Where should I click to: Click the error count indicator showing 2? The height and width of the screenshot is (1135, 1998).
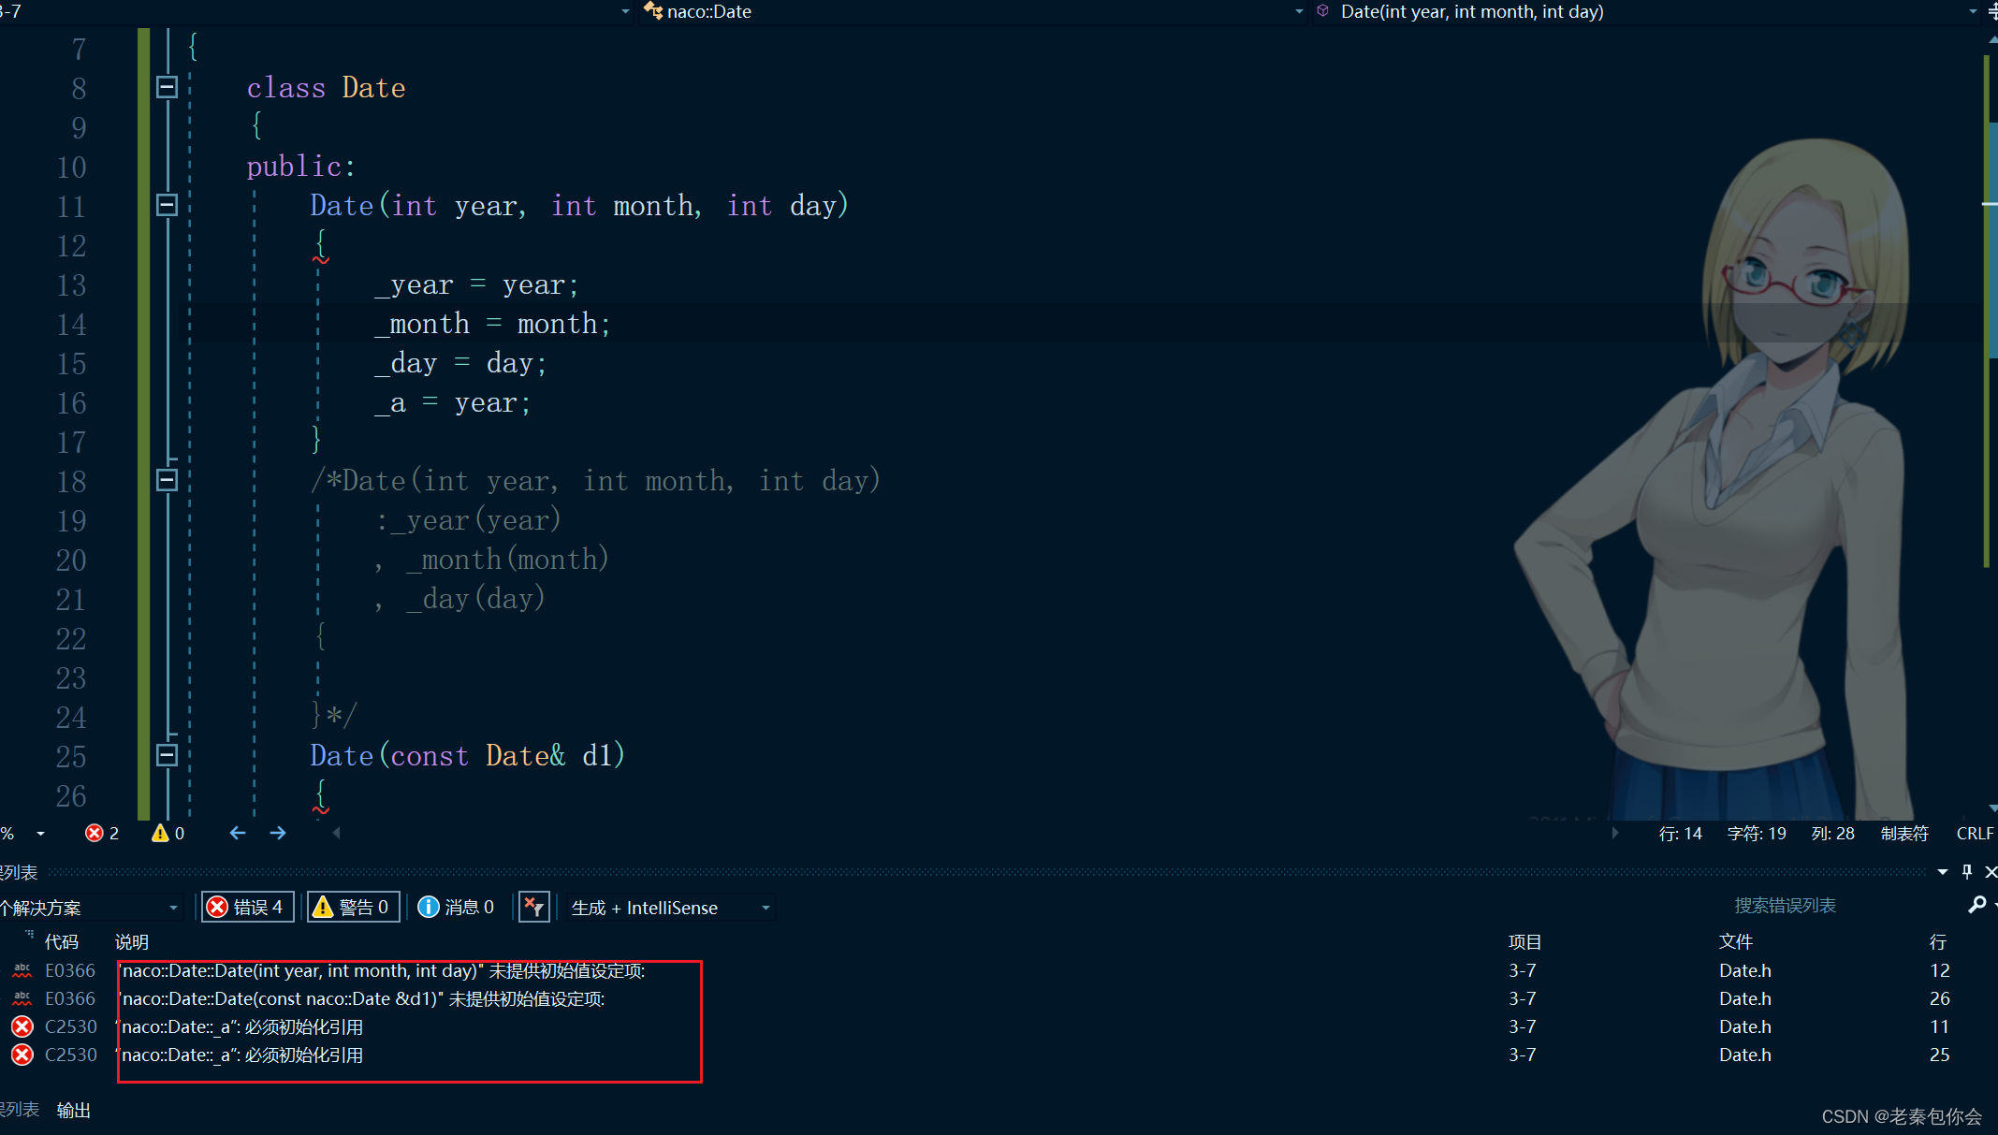click(102, 833)
